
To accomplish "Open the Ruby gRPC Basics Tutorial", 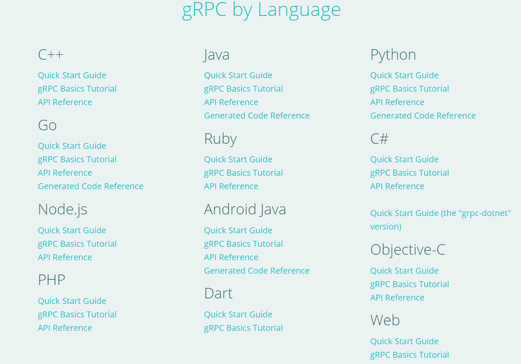I will (x=243, y=173).
